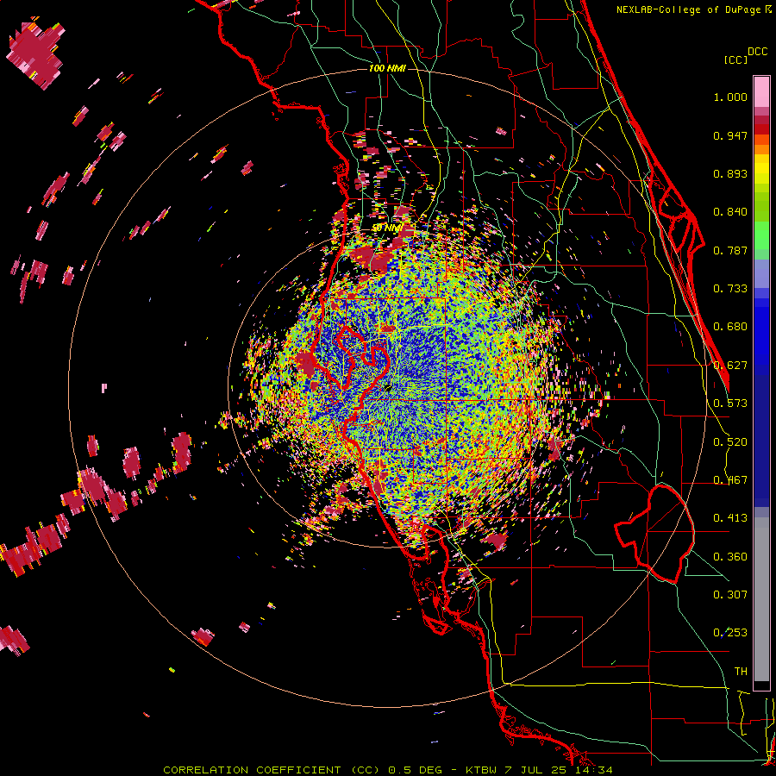Select the 0.840 scale value

coord(730,212)
